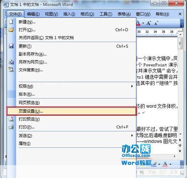
Task: Click the vertical scrollbar thumb
Action: pos(180,43)
